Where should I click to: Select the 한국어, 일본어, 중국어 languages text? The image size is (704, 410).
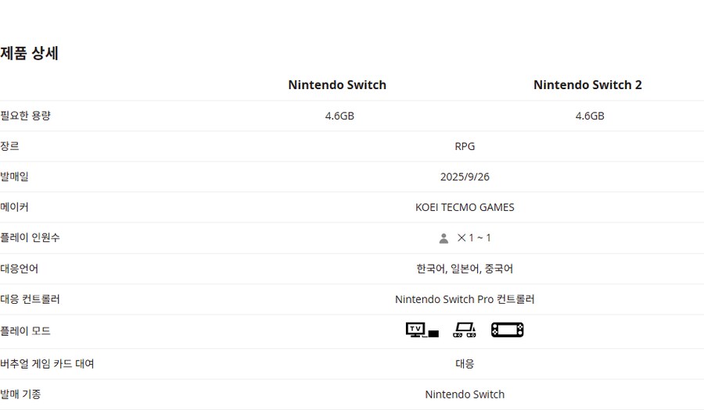point(465,269)
